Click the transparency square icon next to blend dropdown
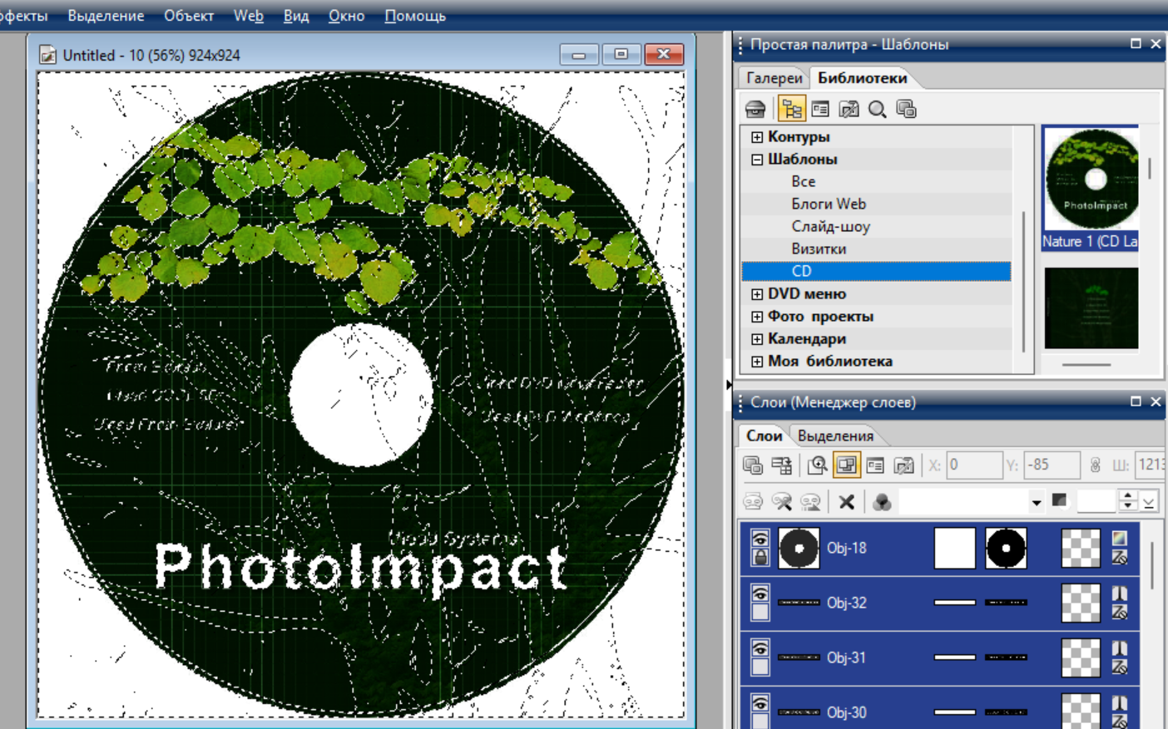1168x729 pixels. pyautogui.click(x=1059, y=500)
